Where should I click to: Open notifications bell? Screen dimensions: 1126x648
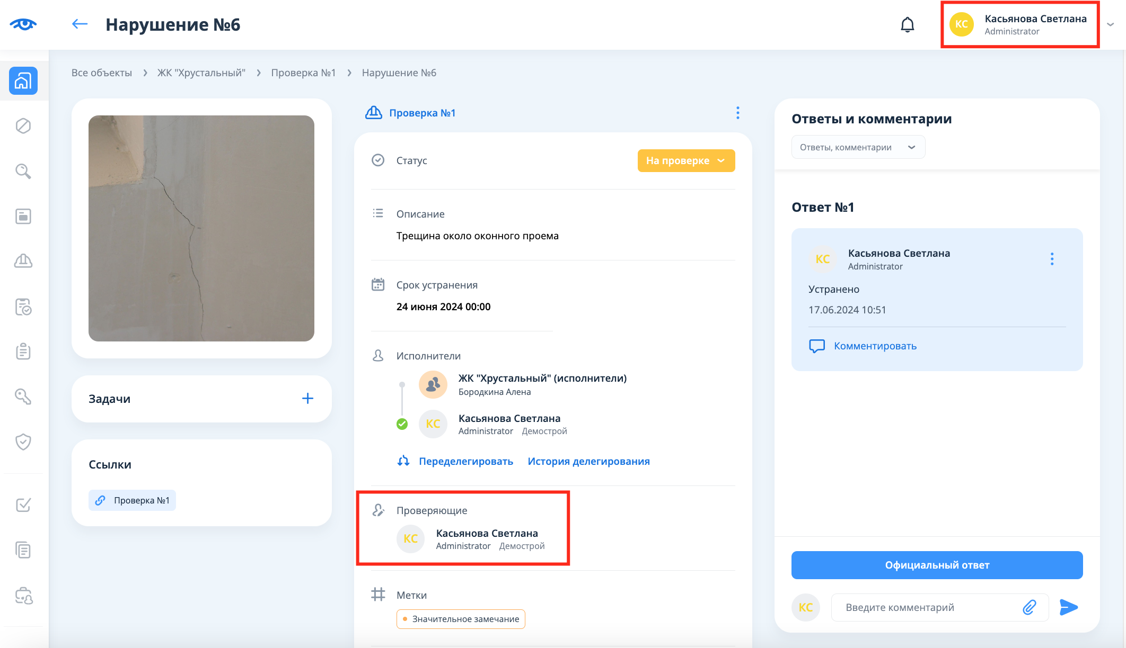[907, 25]
